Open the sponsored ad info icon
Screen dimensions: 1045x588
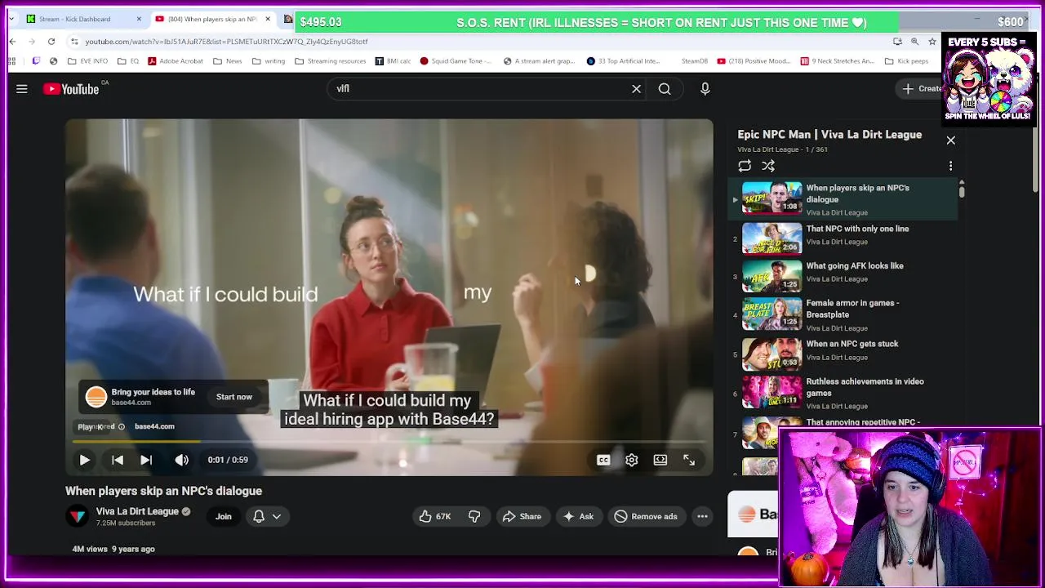(x=121, y=426)
